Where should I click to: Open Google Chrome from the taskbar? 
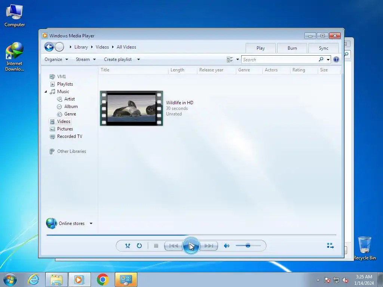tap(102, 280)
